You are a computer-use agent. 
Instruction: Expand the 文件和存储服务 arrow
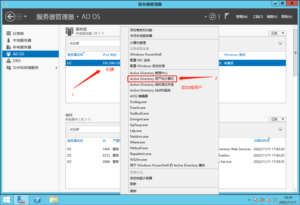(56, 68)
